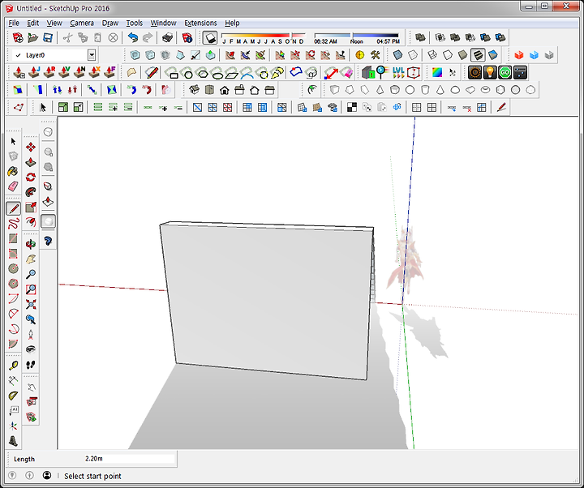The height and width of the screenshot is (488, 584).
Task: Switch to Front view house icon
Action: pyautogui.click(x=224, y=90)
